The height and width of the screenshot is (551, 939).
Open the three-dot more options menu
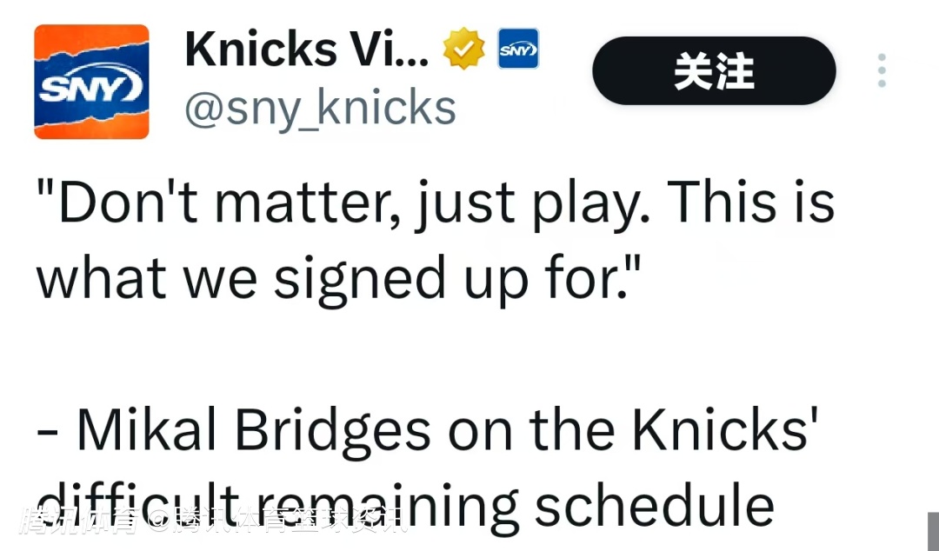882,70
